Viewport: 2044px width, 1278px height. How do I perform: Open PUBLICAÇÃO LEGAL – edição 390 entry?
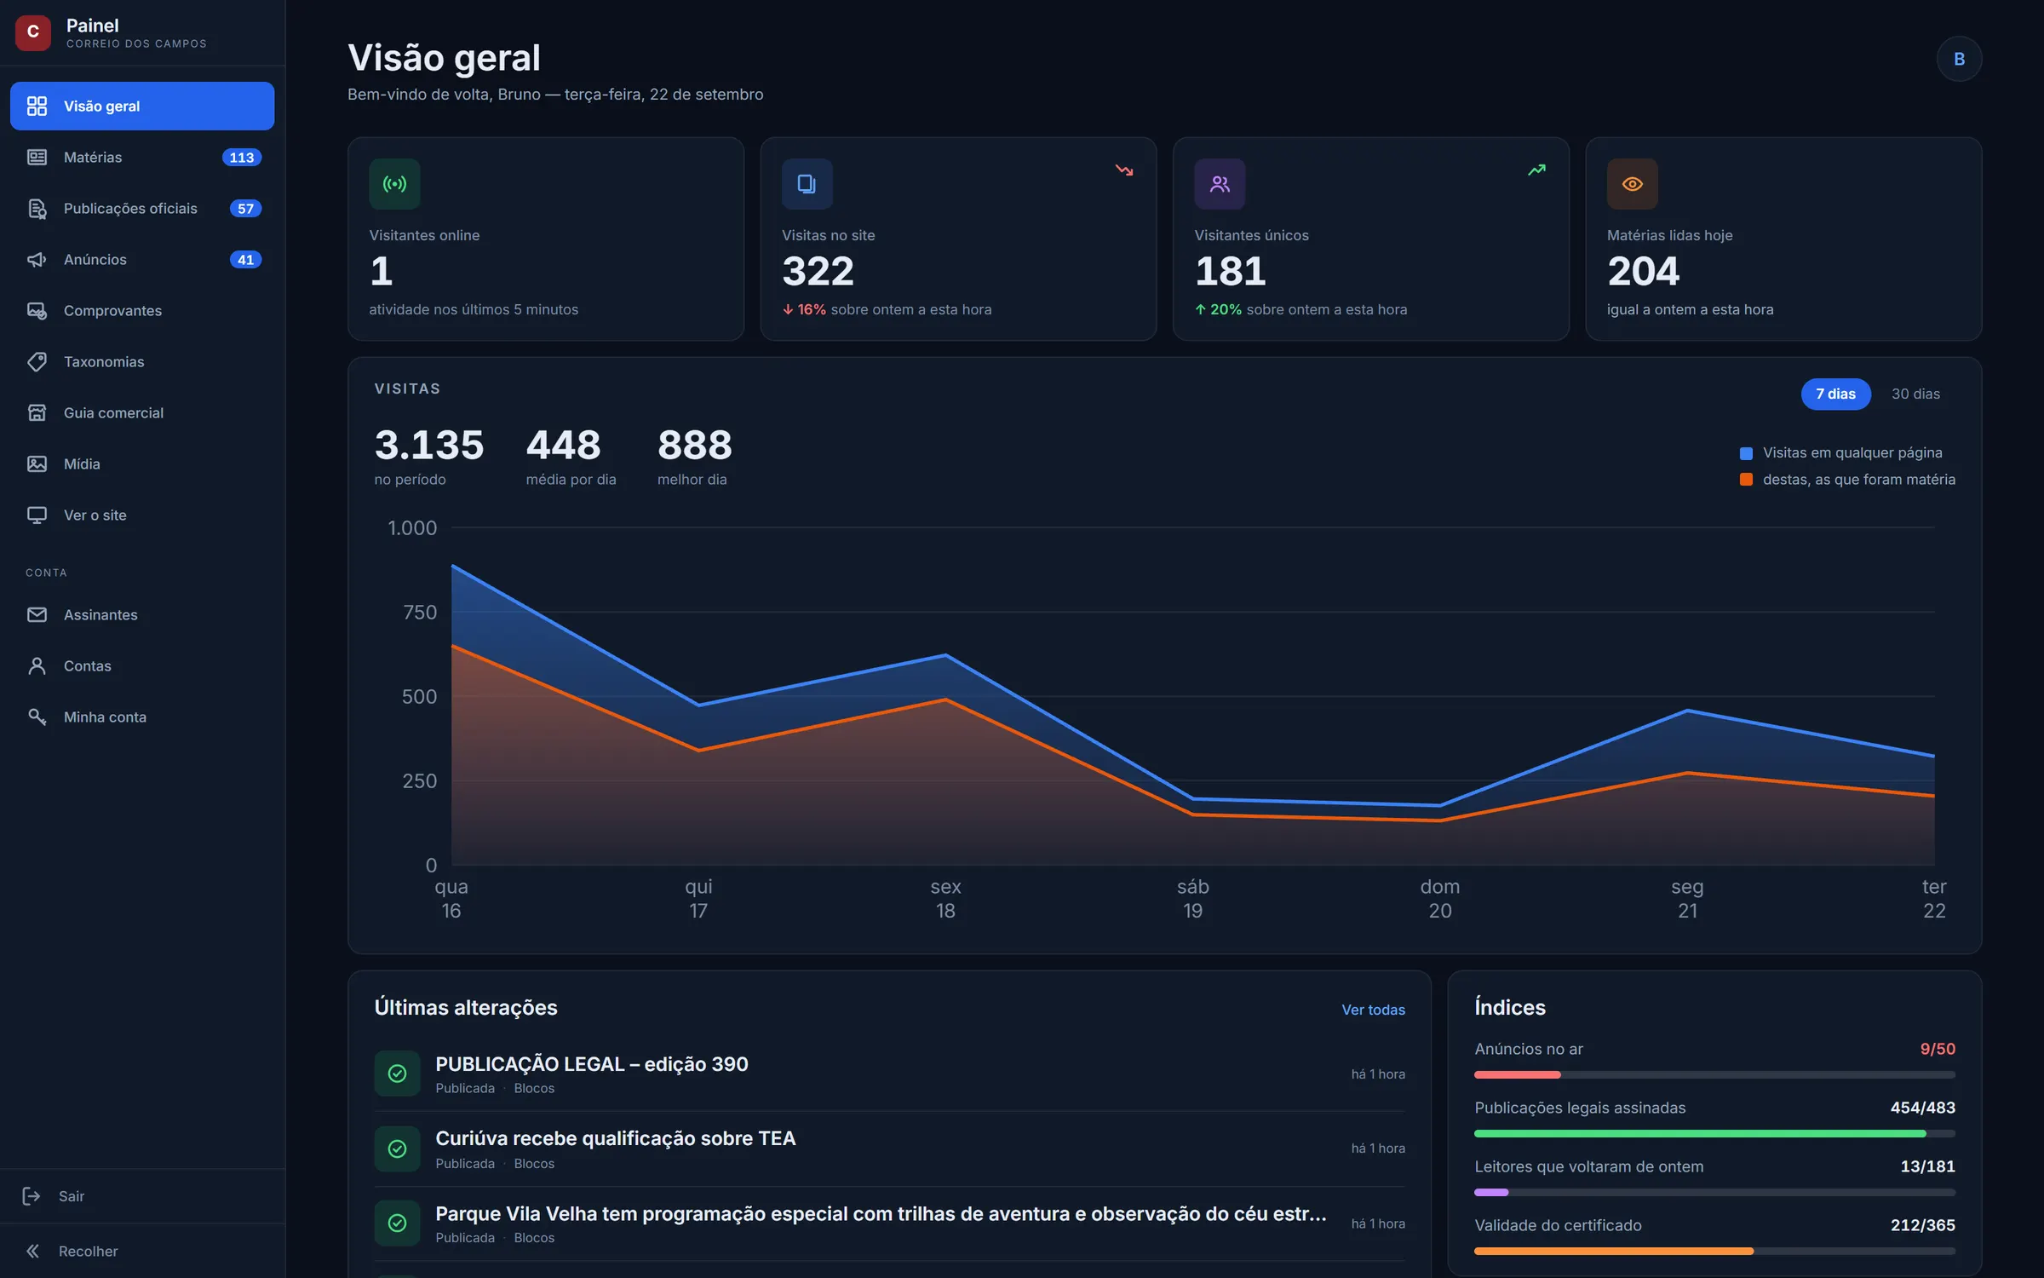(x=592, y=1063)
